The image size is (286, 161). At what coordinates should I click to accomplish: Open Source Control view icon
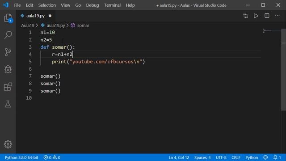[x=8, y=52]
